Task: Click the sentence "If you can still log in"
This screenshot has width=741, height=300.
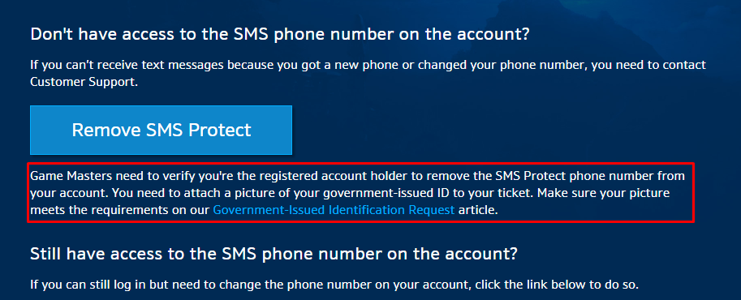Action: pyautogui.click(x=334, y=285)
